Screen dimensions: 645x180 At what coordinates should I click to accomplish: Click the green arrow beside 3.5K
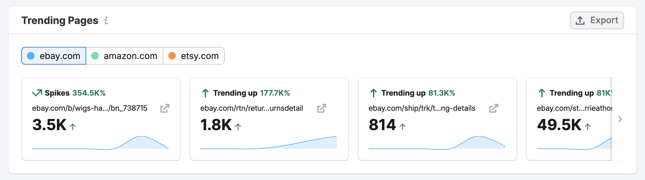click(x=73, y=127)
